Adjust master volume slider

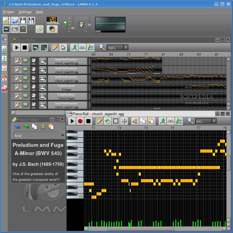[73, 28]
